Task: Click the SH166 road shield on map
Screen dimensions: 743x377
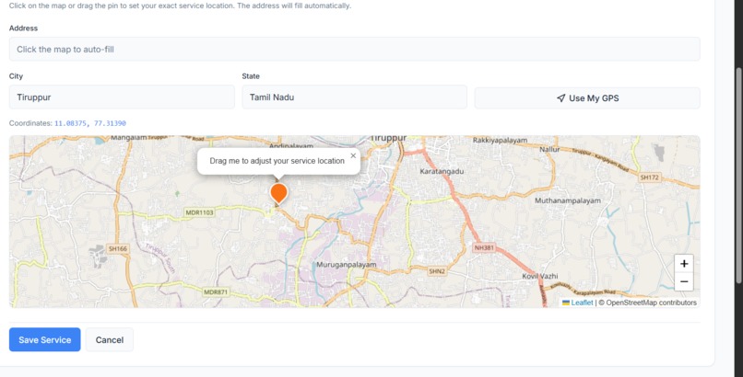Action: [x=117, y=248]
